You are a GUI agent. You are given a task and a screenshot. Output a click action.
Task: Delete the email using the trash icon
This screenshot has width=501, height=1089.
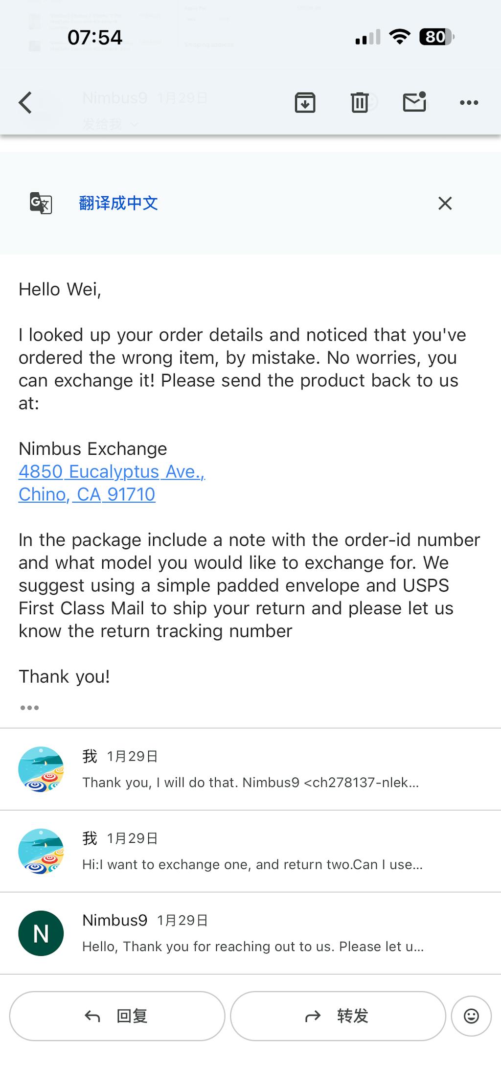pos(360,103)
